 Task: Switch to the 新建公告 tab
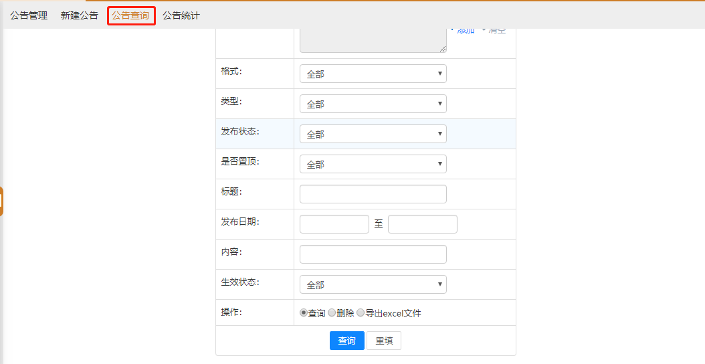point(80,15)
